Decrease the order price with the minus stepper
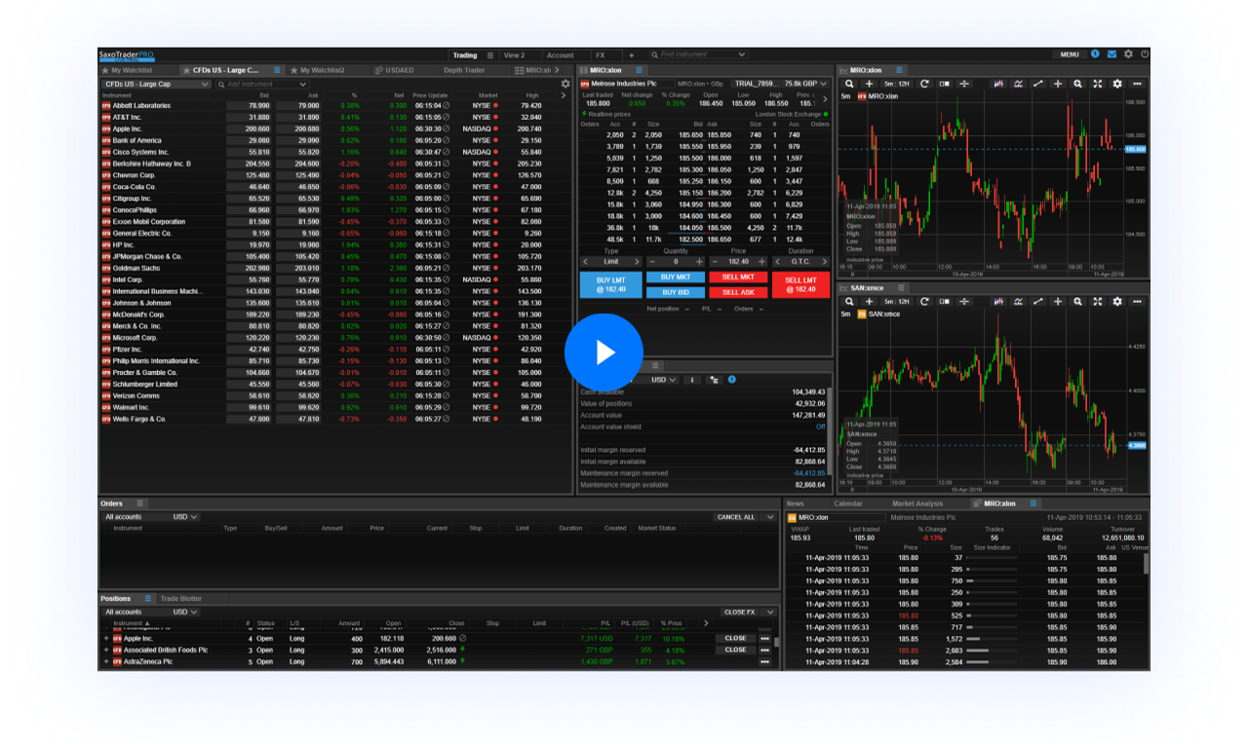 pyautogui.click(x=715, y=262)
